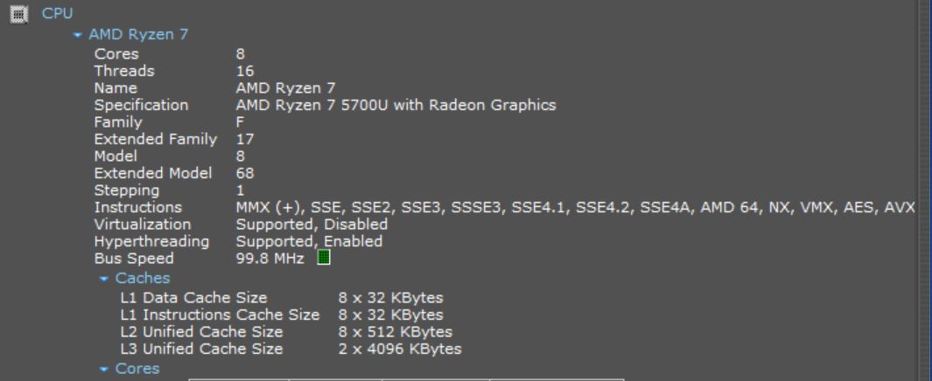
Task: Click the Extended Model value 68
Action: point(245,173)
